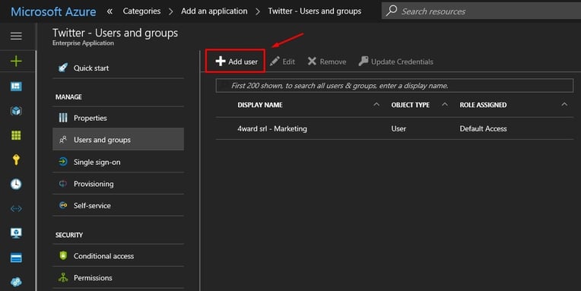Open the hamburger menu in left sidebar
The width and height of the screenshot is (581, 291).
pos(16,36)
